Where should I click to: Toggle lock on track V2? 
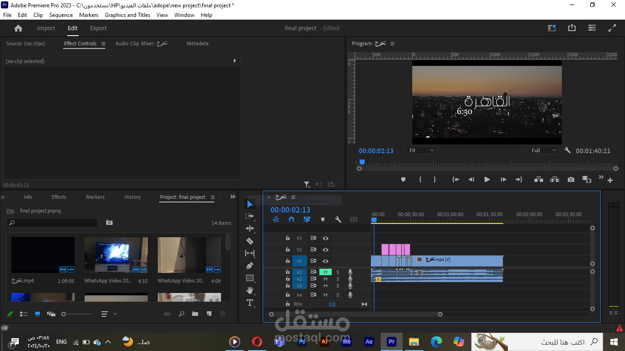point(287,250)
